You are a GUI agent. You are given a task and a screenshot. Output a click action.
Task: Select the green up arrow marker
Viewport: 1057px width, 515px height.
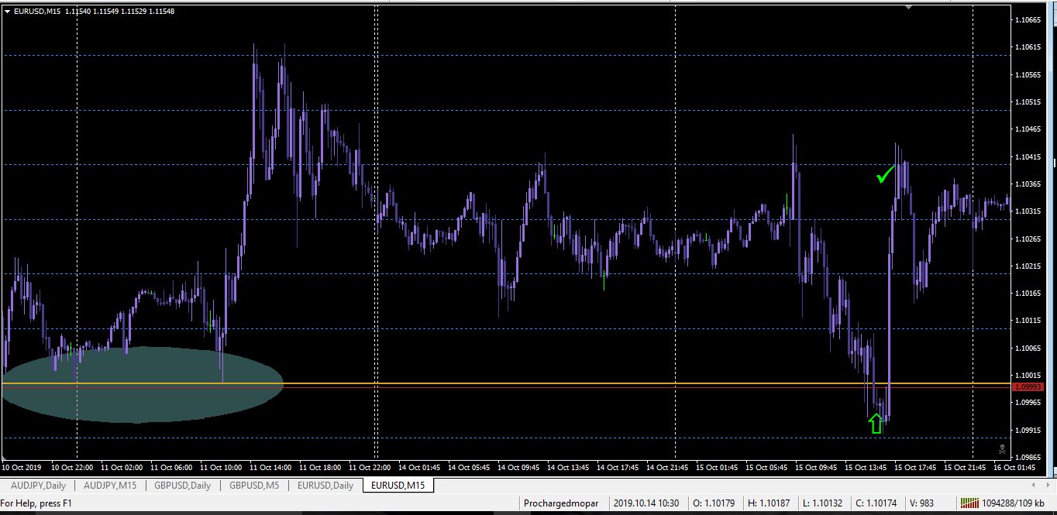876,423
